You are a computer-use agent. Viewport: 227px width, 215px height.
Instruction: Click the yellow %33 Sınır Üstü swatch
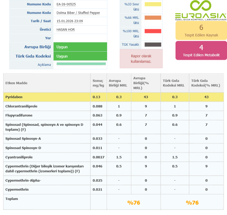(x=153, y=4)
